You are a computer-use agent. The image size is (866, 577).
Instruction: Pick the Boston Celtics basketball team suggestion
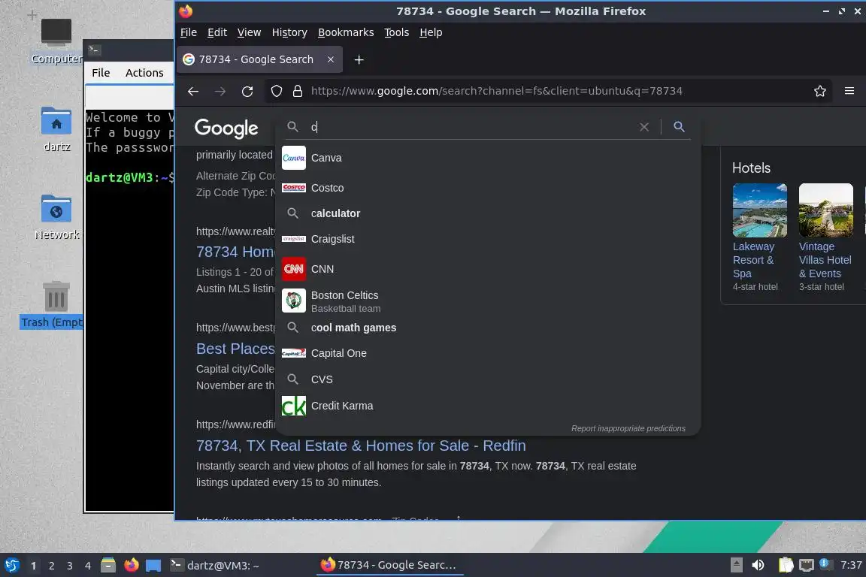tap(488, 301)
